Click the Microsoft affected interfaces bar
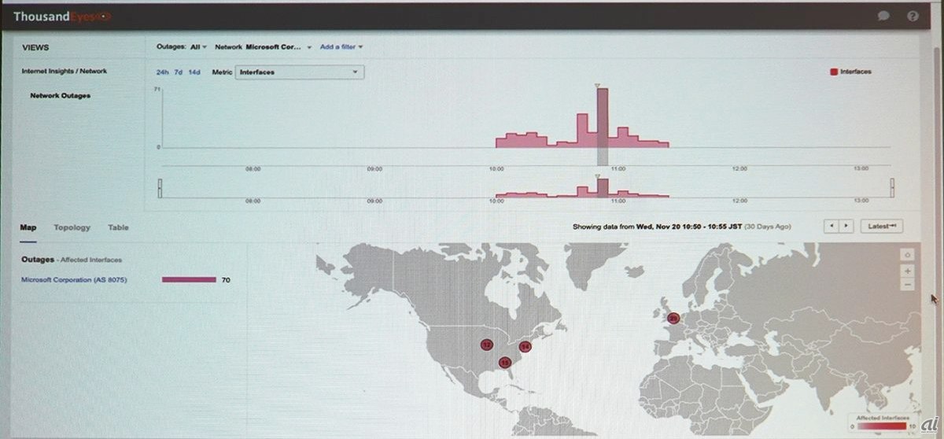Screen dimensions: 944x439 [189, 279]
